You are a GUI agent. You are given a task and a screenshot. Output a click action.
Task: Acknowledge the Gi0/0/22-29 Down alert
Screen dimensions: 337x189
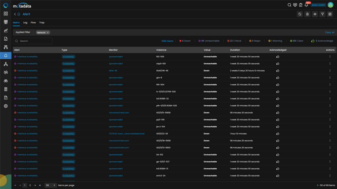click(278, 134)
